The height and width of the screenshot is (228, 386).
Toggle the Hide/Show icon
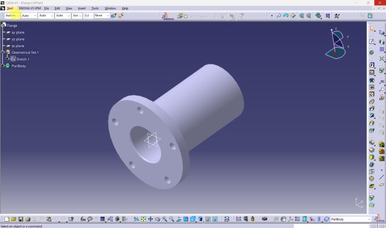(208, 219)
